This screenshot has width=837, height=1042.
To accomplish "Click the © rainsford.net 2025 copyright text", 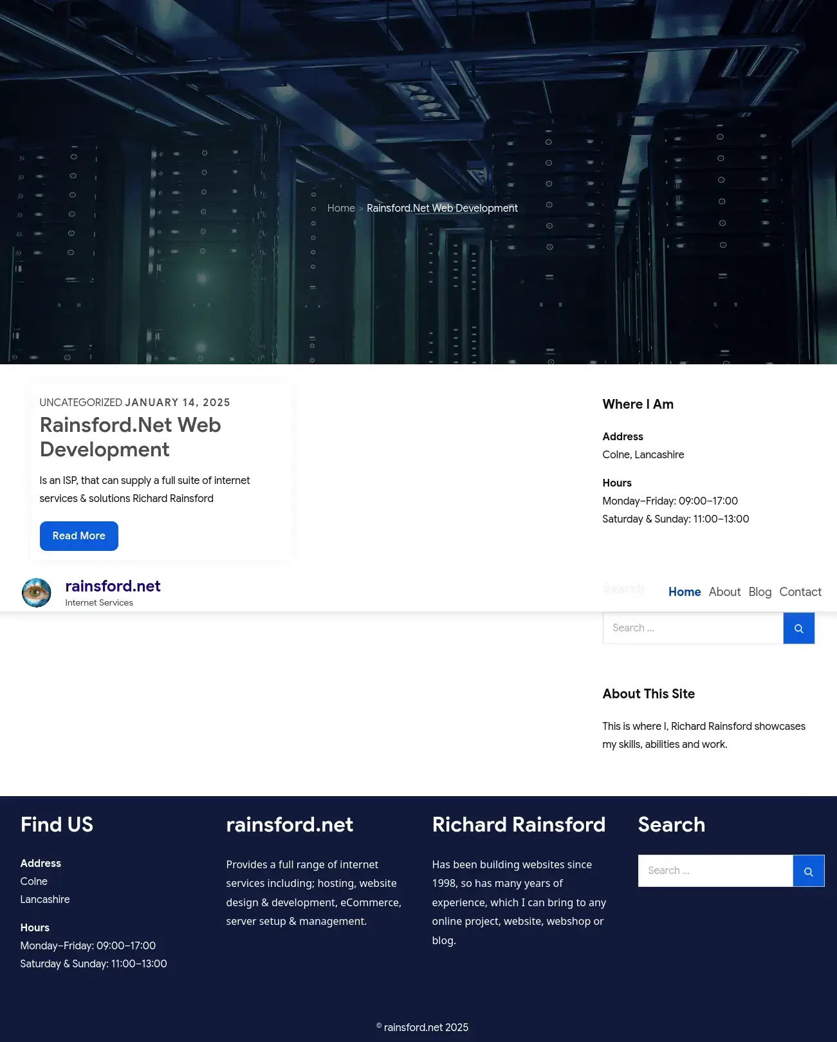I will click(x=423, y=1028).
